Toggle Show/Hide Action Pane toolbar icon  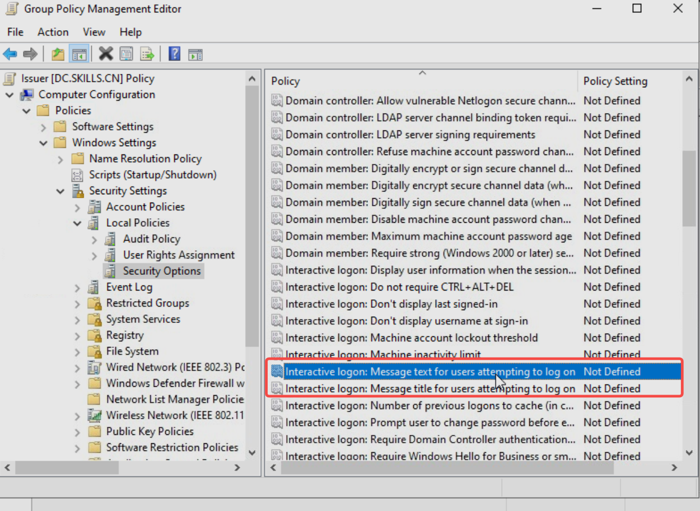tap(195, 54)
